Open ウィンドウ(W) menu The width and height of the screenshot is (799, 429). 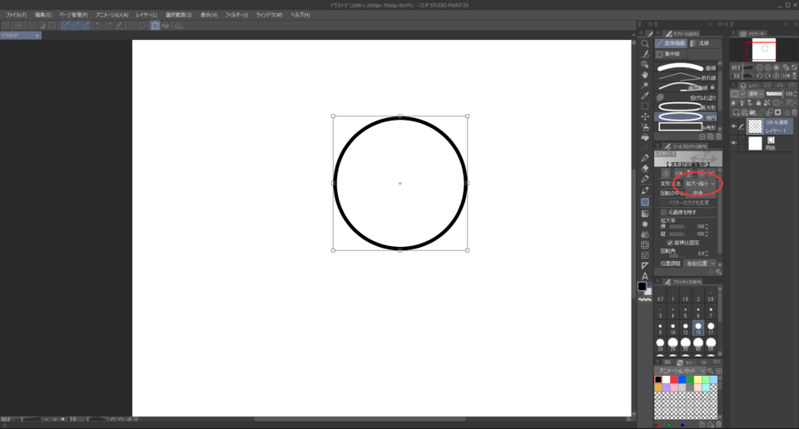269,15
